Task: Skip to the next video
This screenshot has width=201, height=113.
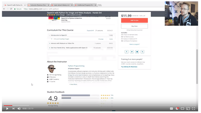Action: tap(14, 109)
